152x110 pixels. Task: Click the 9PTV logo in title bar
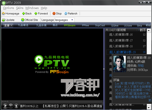[x=4, y=3]
